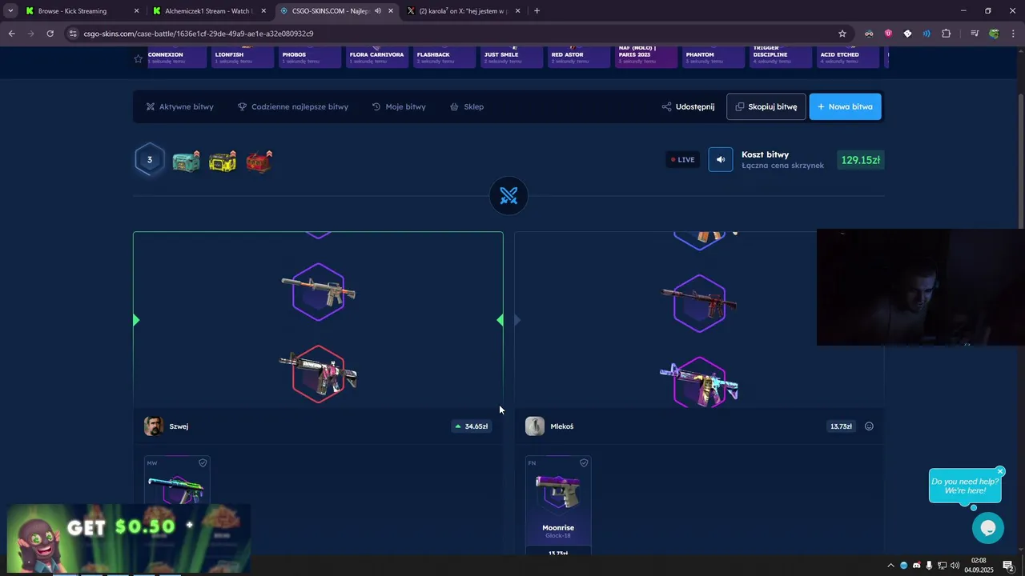
Task: Go back to previous page
Action: (11, 34)
